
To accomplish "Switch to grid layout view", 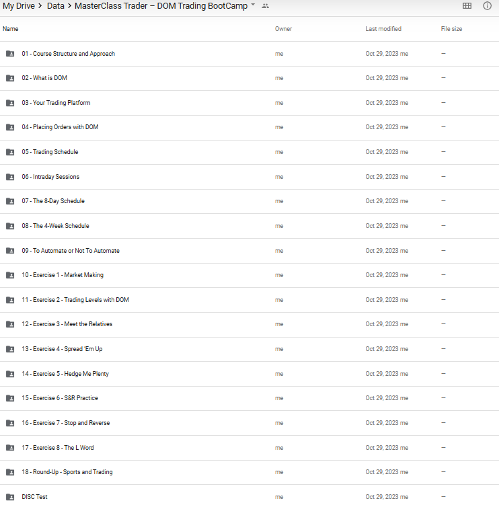I will (x=467, y=6).
